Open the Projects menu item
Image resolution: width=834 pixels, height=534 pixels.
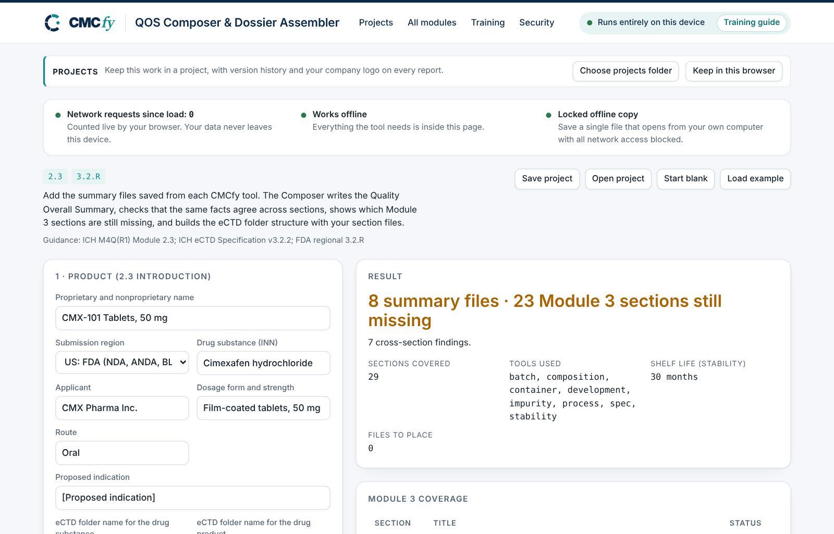coord(376,22)
